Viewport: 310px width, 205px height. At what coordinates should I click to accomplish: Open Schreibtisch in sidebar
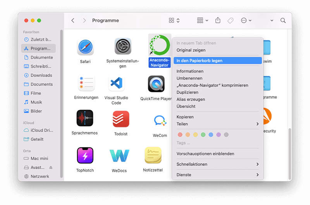(38, 66)
